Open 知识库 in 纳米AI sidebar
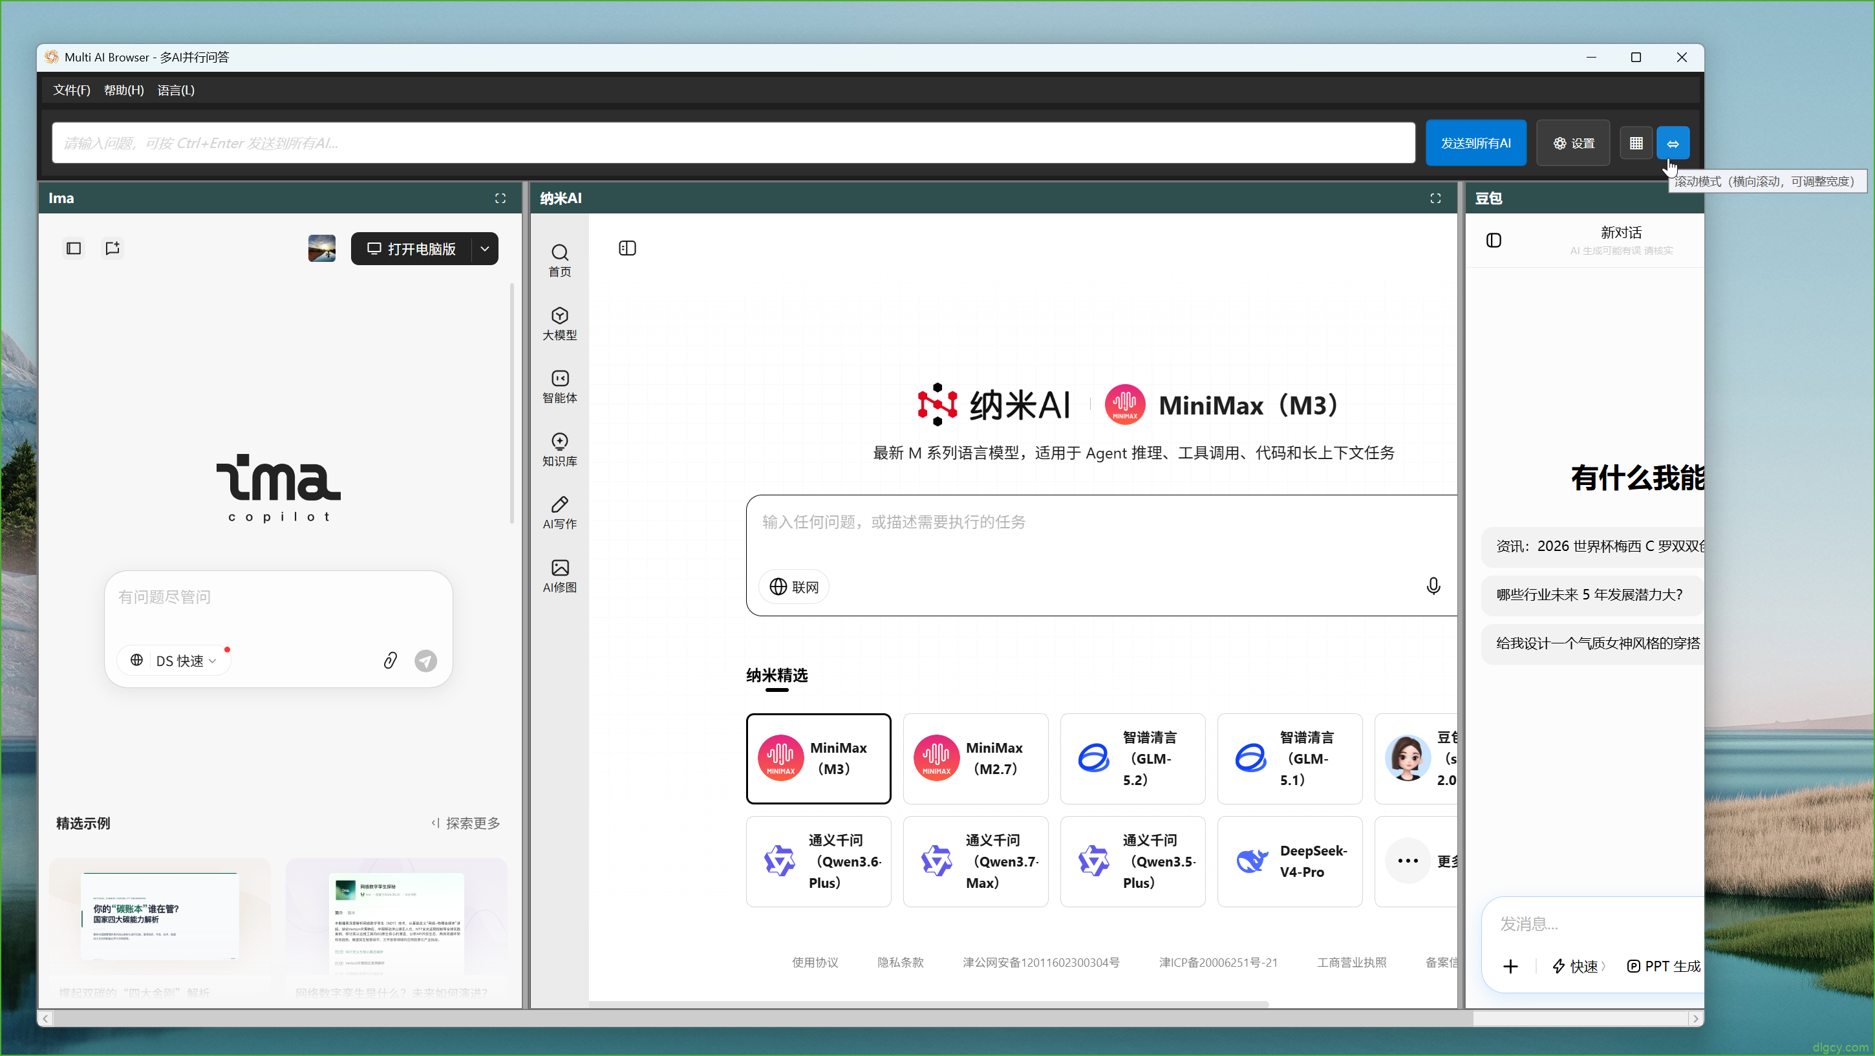 [x=559, y=450]
